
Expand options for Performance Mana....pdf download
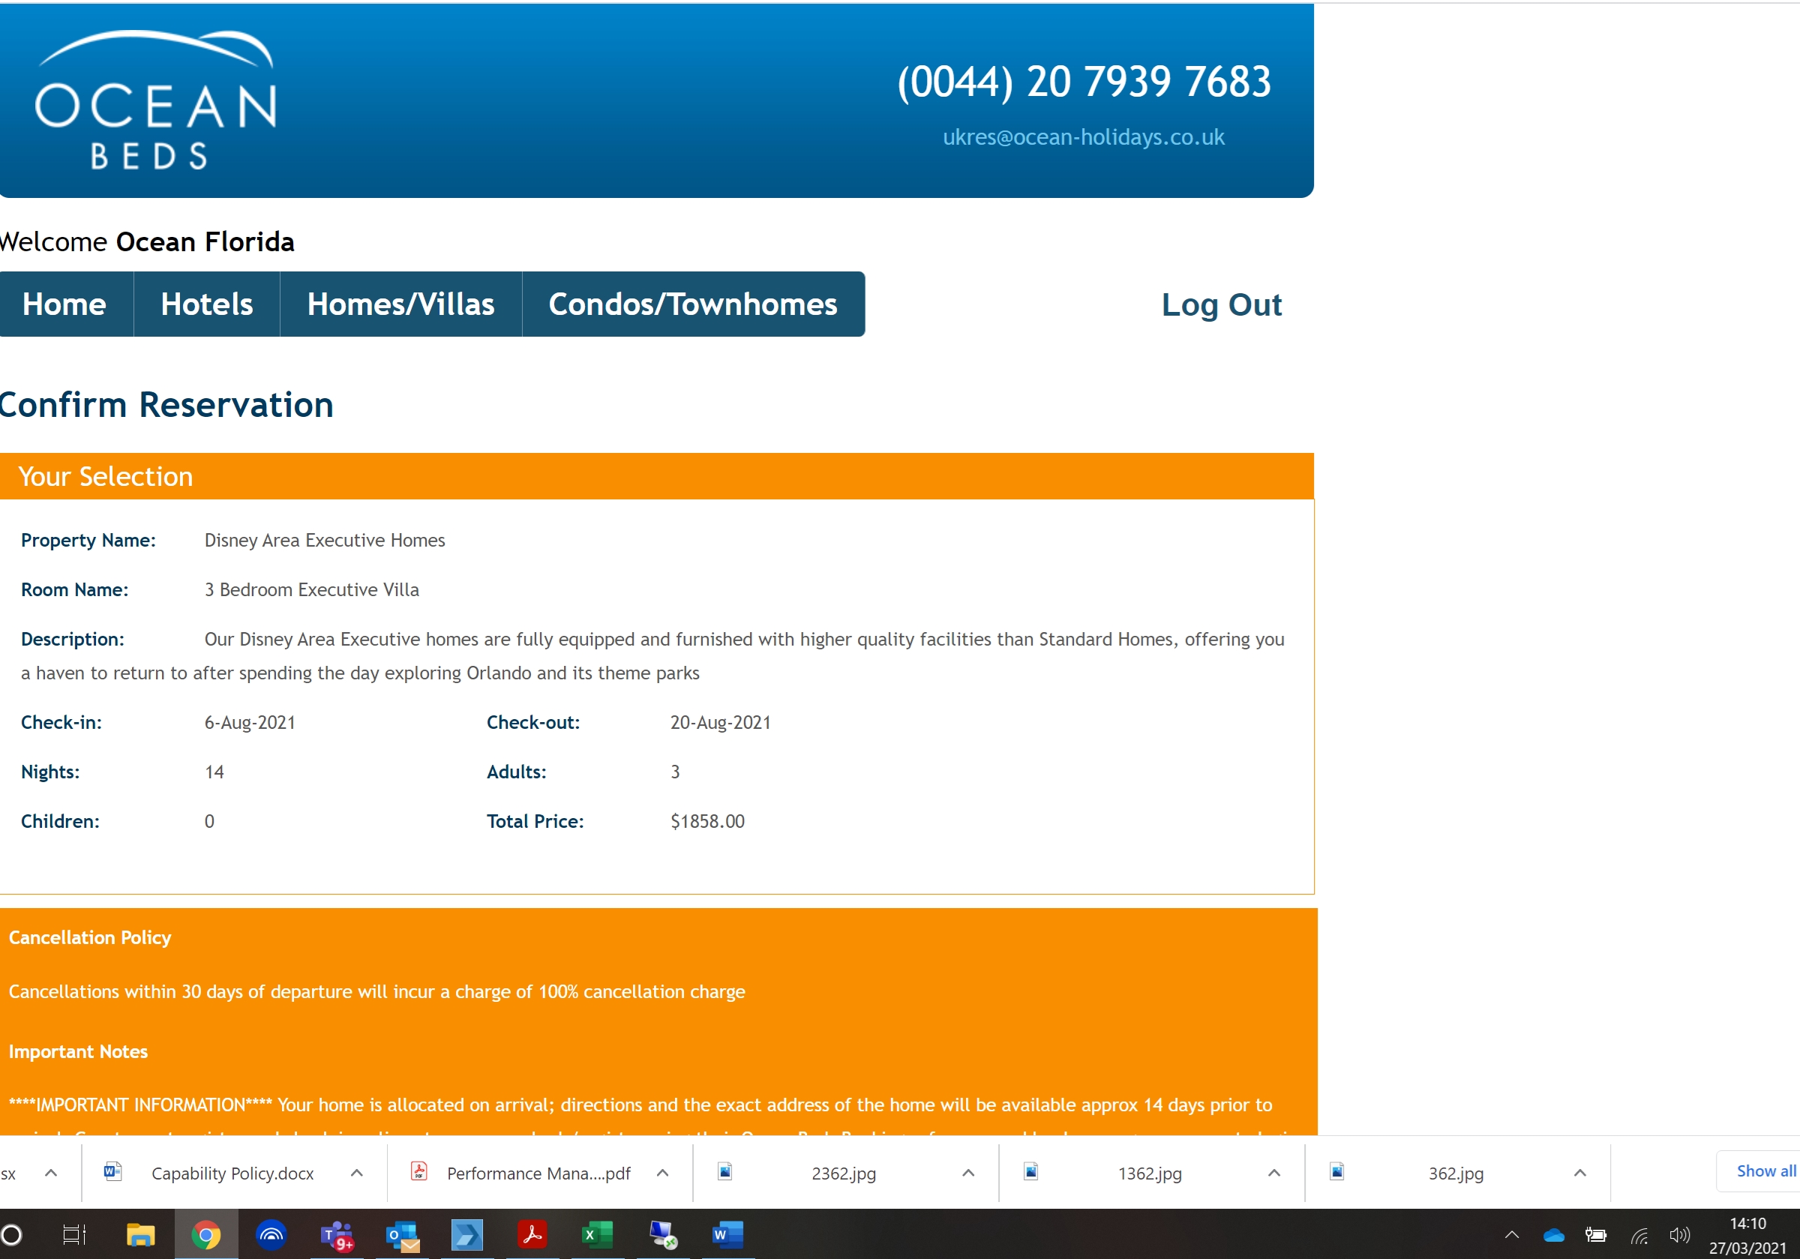tap(662, 1173)
